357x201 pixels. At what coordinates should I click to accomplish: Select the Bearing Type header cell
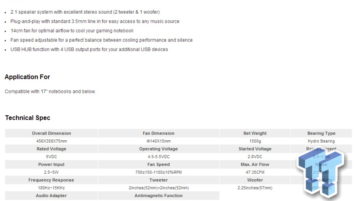click(321, 133)
